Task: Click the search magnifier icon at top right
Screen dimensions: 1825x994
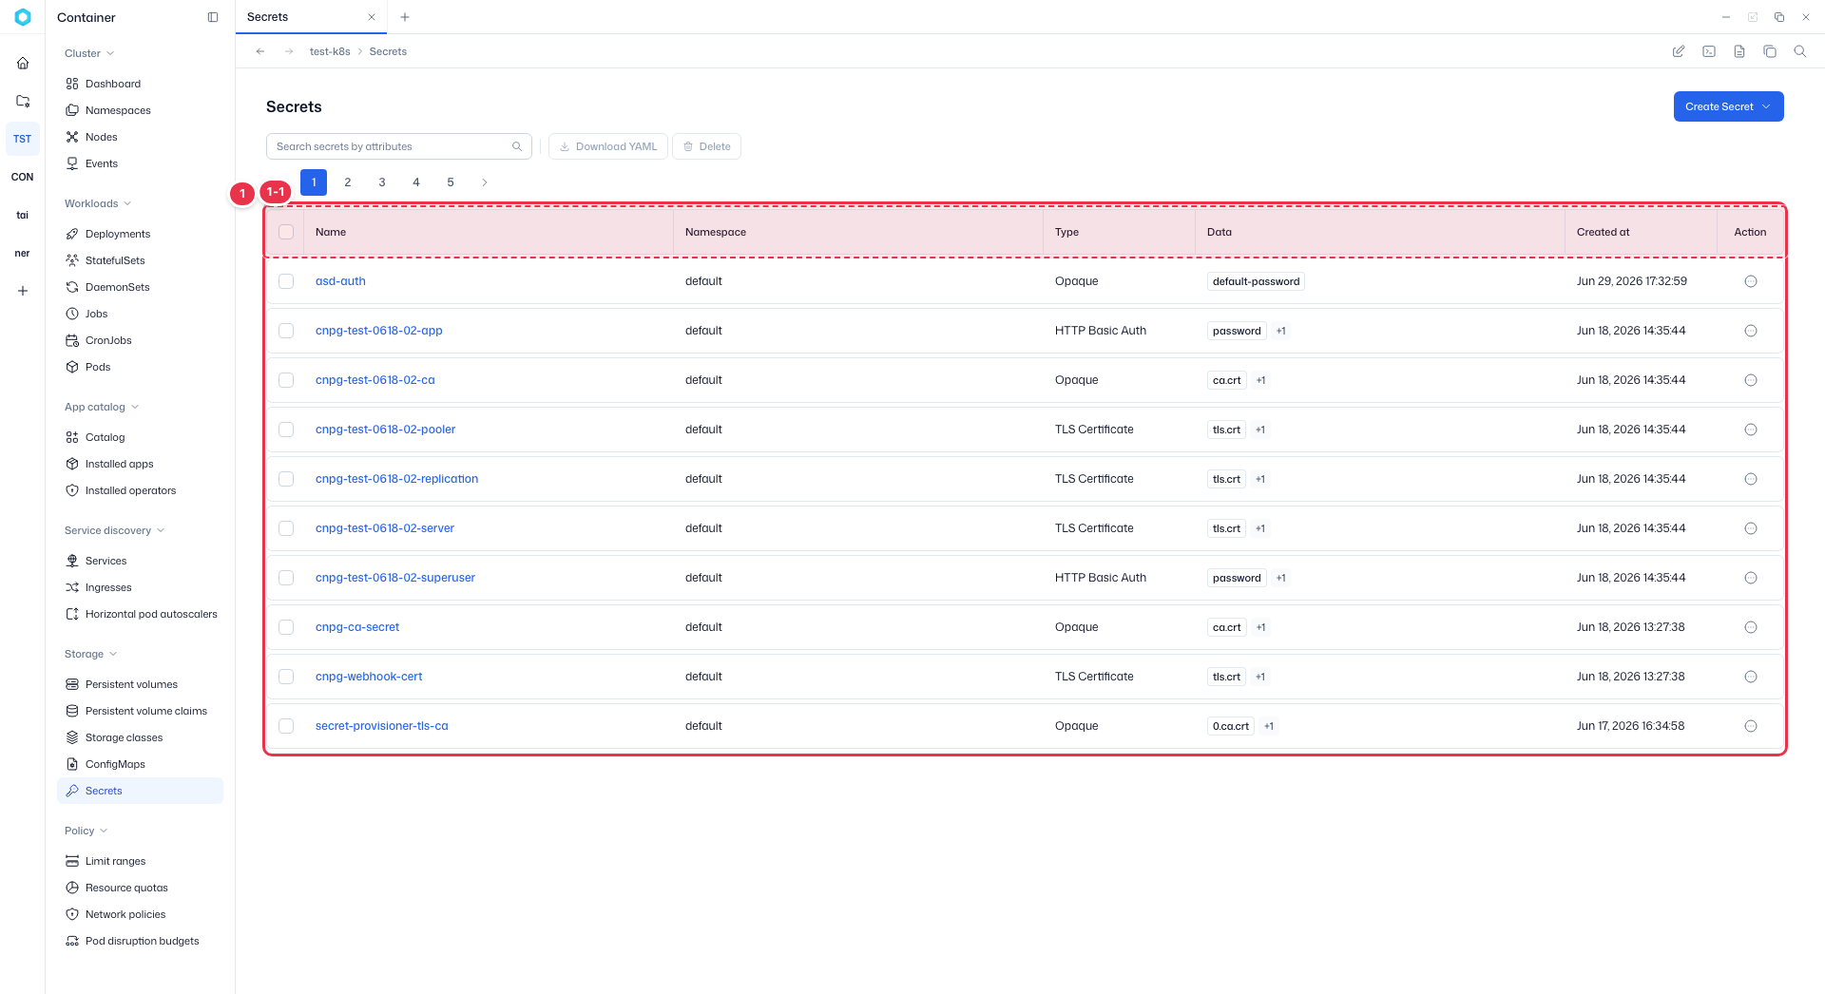Action: click(1800, 51)
